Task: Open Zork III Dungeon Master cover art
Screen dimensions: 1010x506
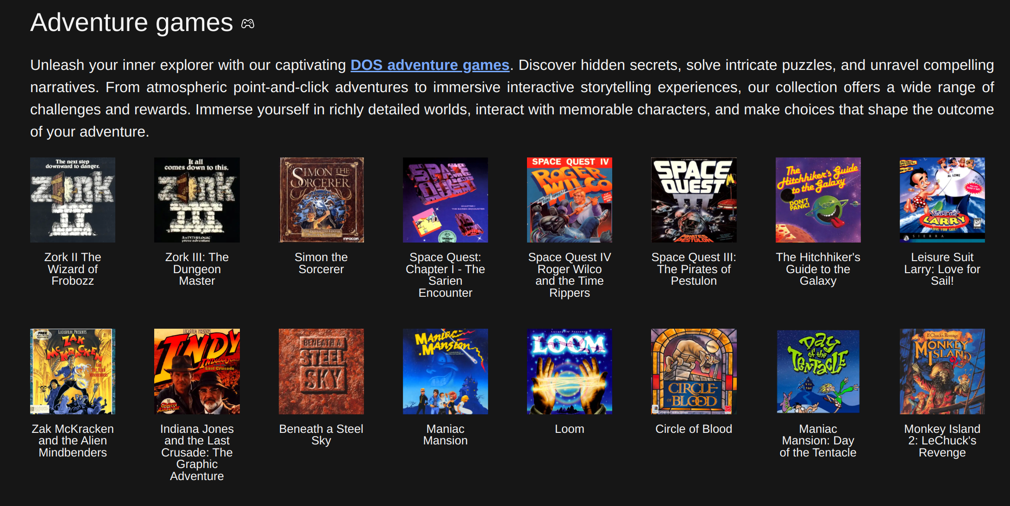Action: (197, 200)
